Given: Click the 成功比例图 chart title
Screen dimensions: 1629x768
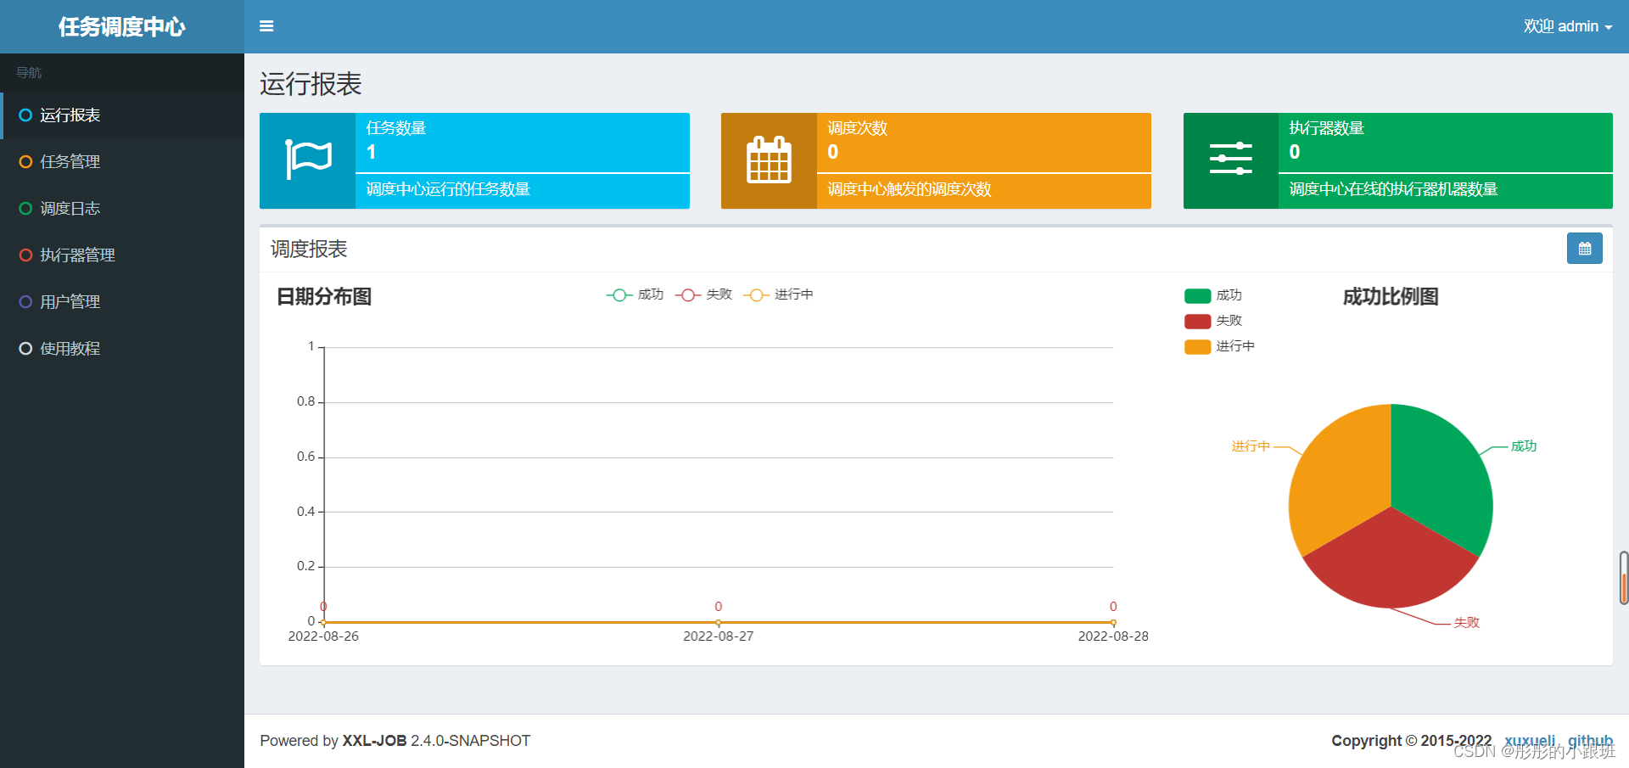Looking at the screenshot, I should click(1391, 297).
